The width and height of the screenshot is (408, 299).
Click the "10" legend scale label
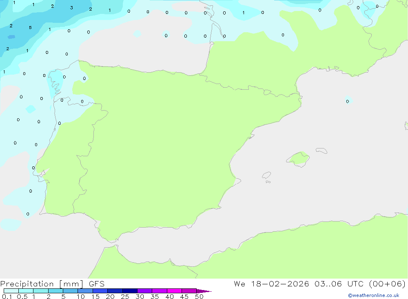coord(81,297)
